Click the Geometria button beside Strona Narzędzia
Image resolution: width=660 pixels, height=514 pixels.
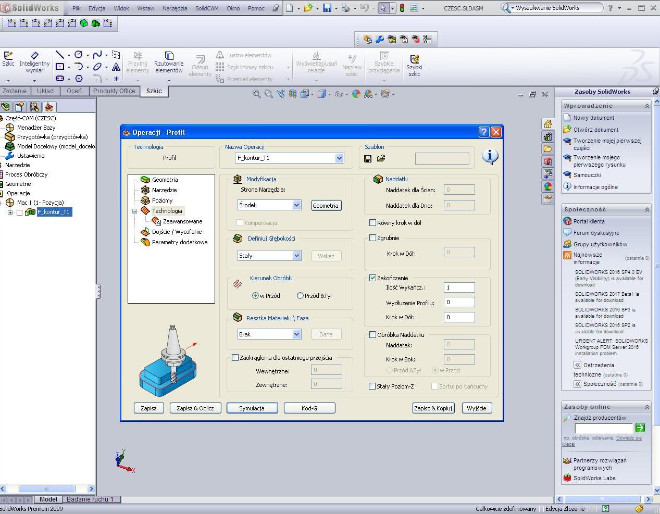point(326,206)
